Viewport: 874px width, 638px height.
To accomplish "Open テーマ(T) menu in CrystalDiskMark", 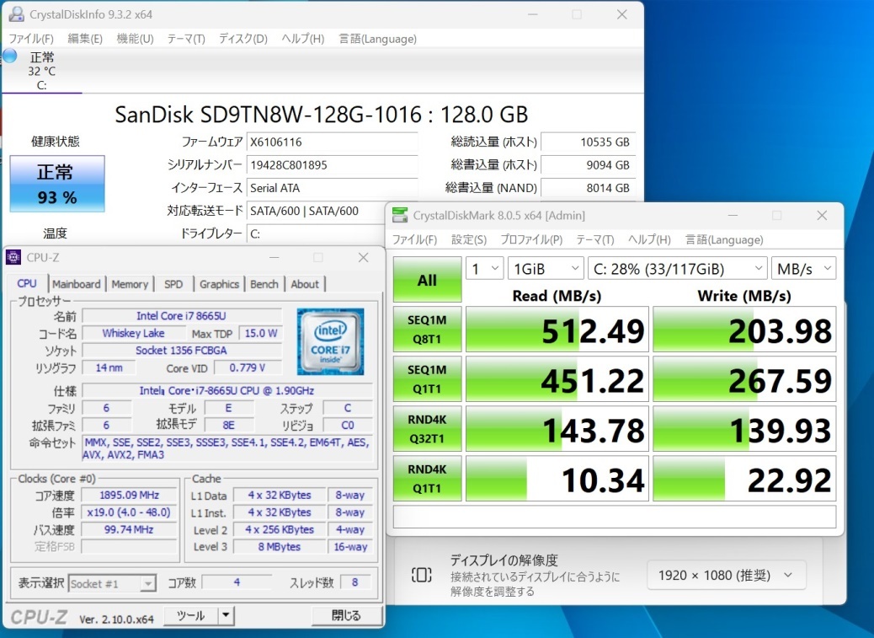I will [594, 240].
